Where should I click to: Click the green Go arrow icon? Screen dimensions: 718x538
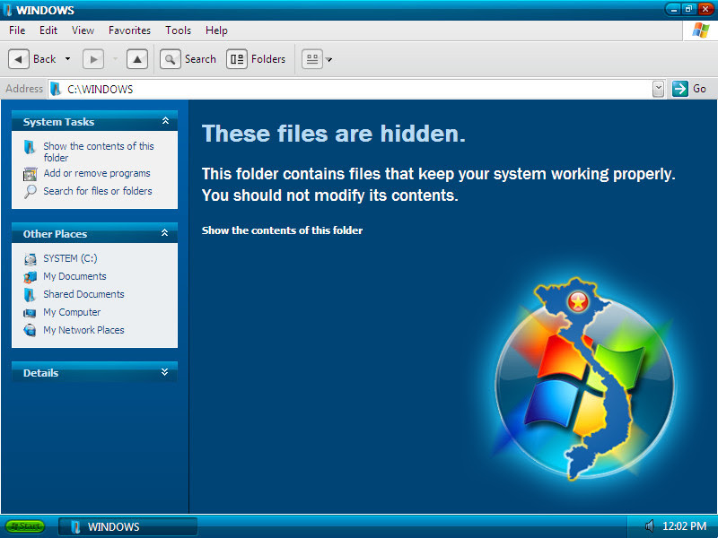click(x=680, y=88)
